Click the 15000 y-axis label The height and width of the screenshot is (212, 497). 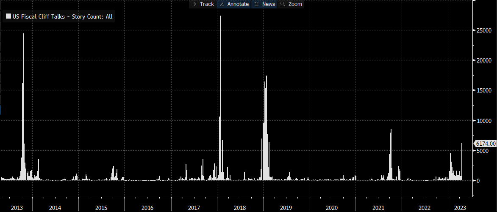pyautogui.click(x=484, y=91)
